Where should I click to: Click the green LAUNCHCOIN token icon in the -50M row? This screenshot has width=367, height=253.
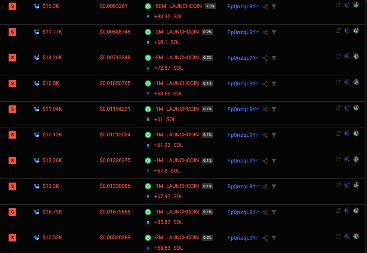[x=148, y=6]
